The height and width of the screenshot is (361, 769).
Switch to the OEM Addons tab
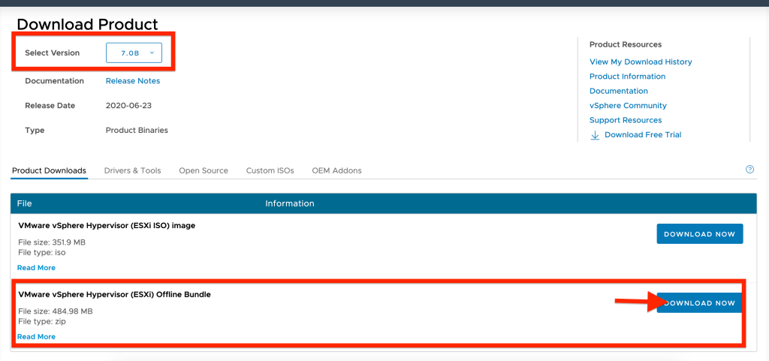click(336, 170)
